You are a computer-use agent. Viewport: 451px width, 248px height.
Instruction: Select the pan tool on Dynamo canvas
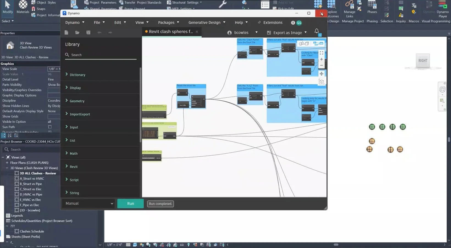(x=322, y=74)
